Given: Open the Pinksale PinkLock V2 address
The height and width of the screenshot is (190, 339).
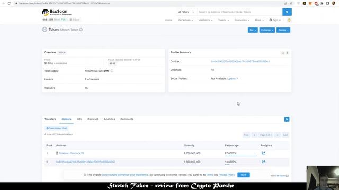Looking at the screenshot, I should [x=72, y=153].
